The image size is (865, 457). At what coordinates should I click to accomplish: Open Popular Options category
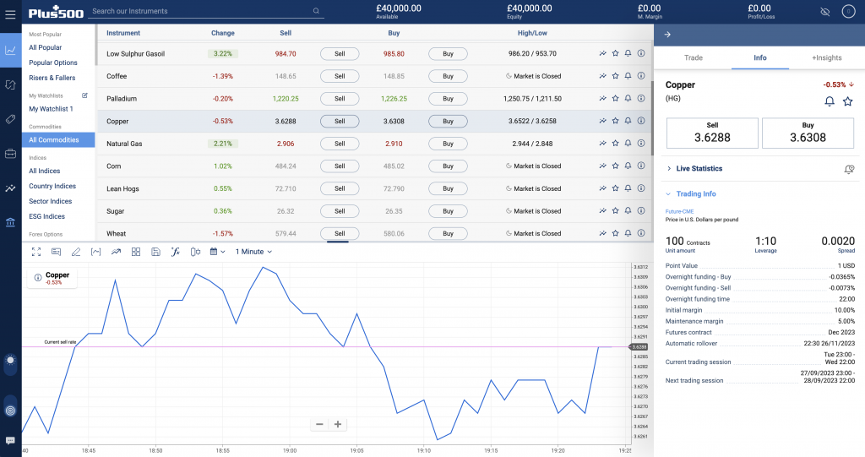53,63
